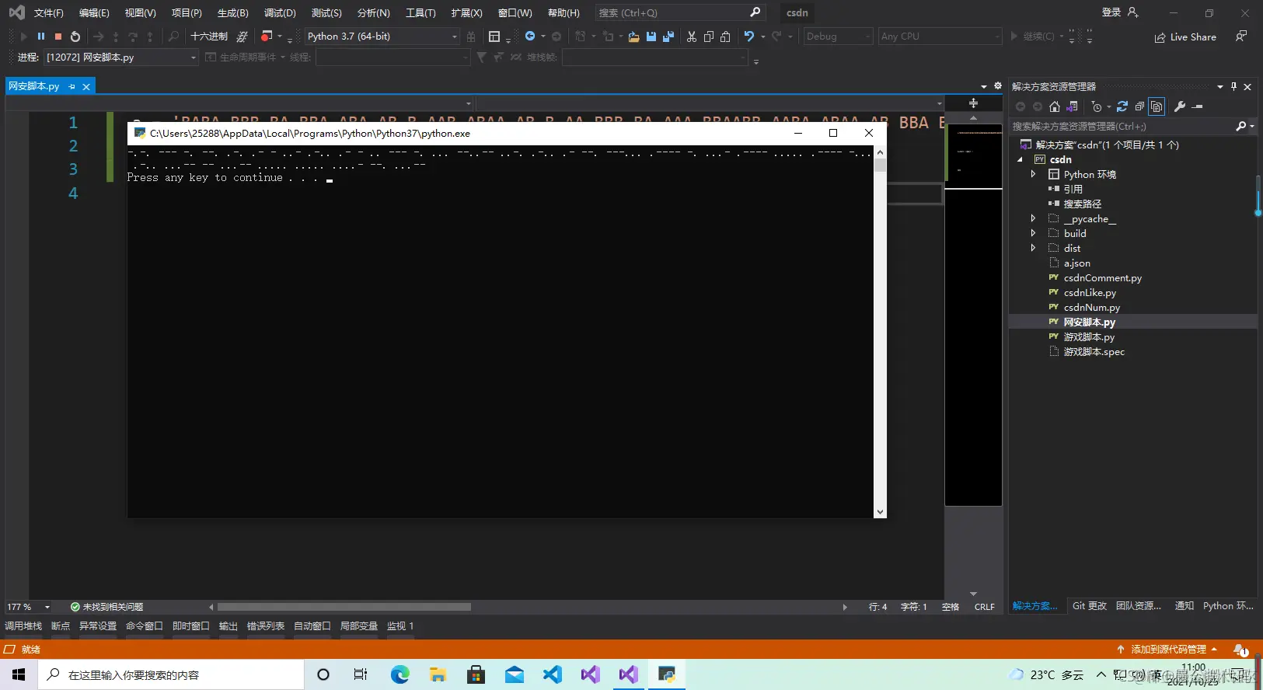Viewport: 1263px width, 690px height.
Task: Select 游戏脚本.py file
Action: 1089,337
